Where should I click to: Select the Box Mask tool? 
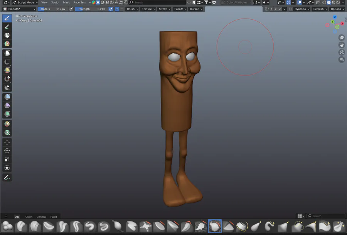pos(7,53)
